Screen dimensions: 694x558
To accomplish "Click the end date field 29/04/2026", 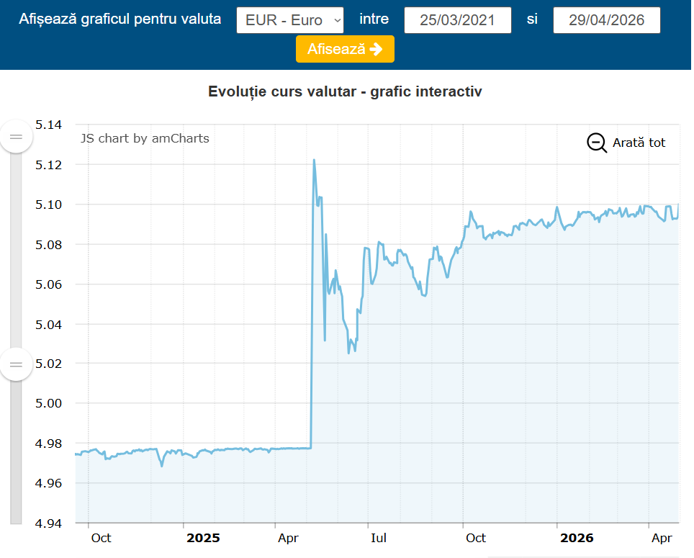I will pyautogui.click(x=606, y=20).
